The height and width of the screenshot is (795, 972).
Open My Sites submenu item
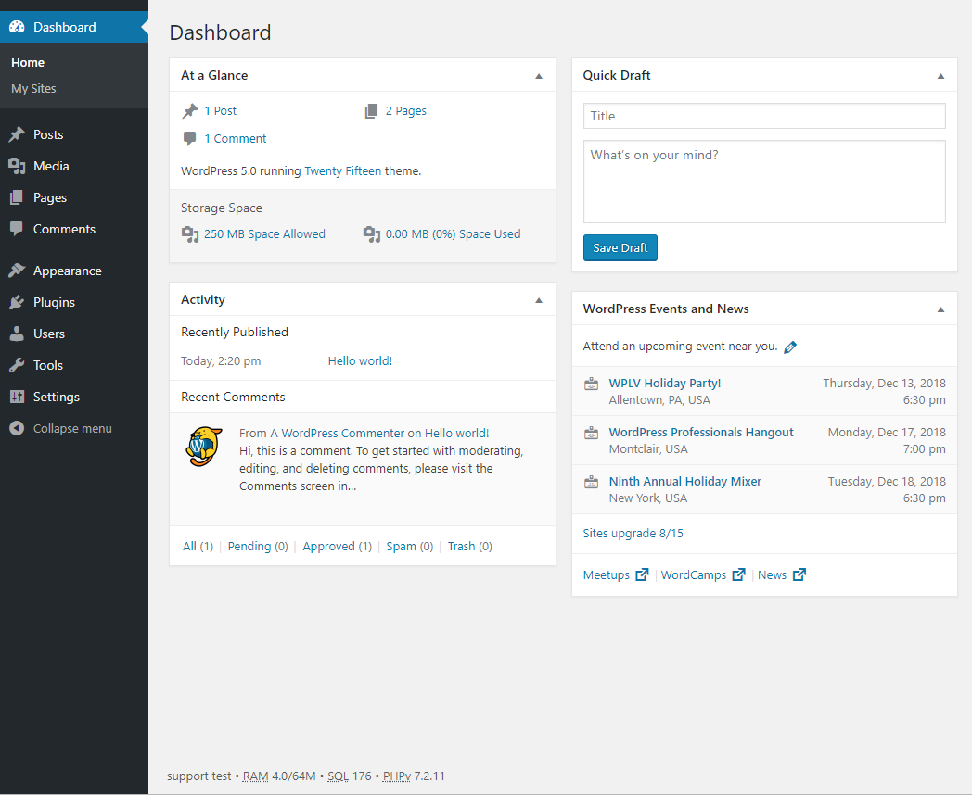pos(33,89)
